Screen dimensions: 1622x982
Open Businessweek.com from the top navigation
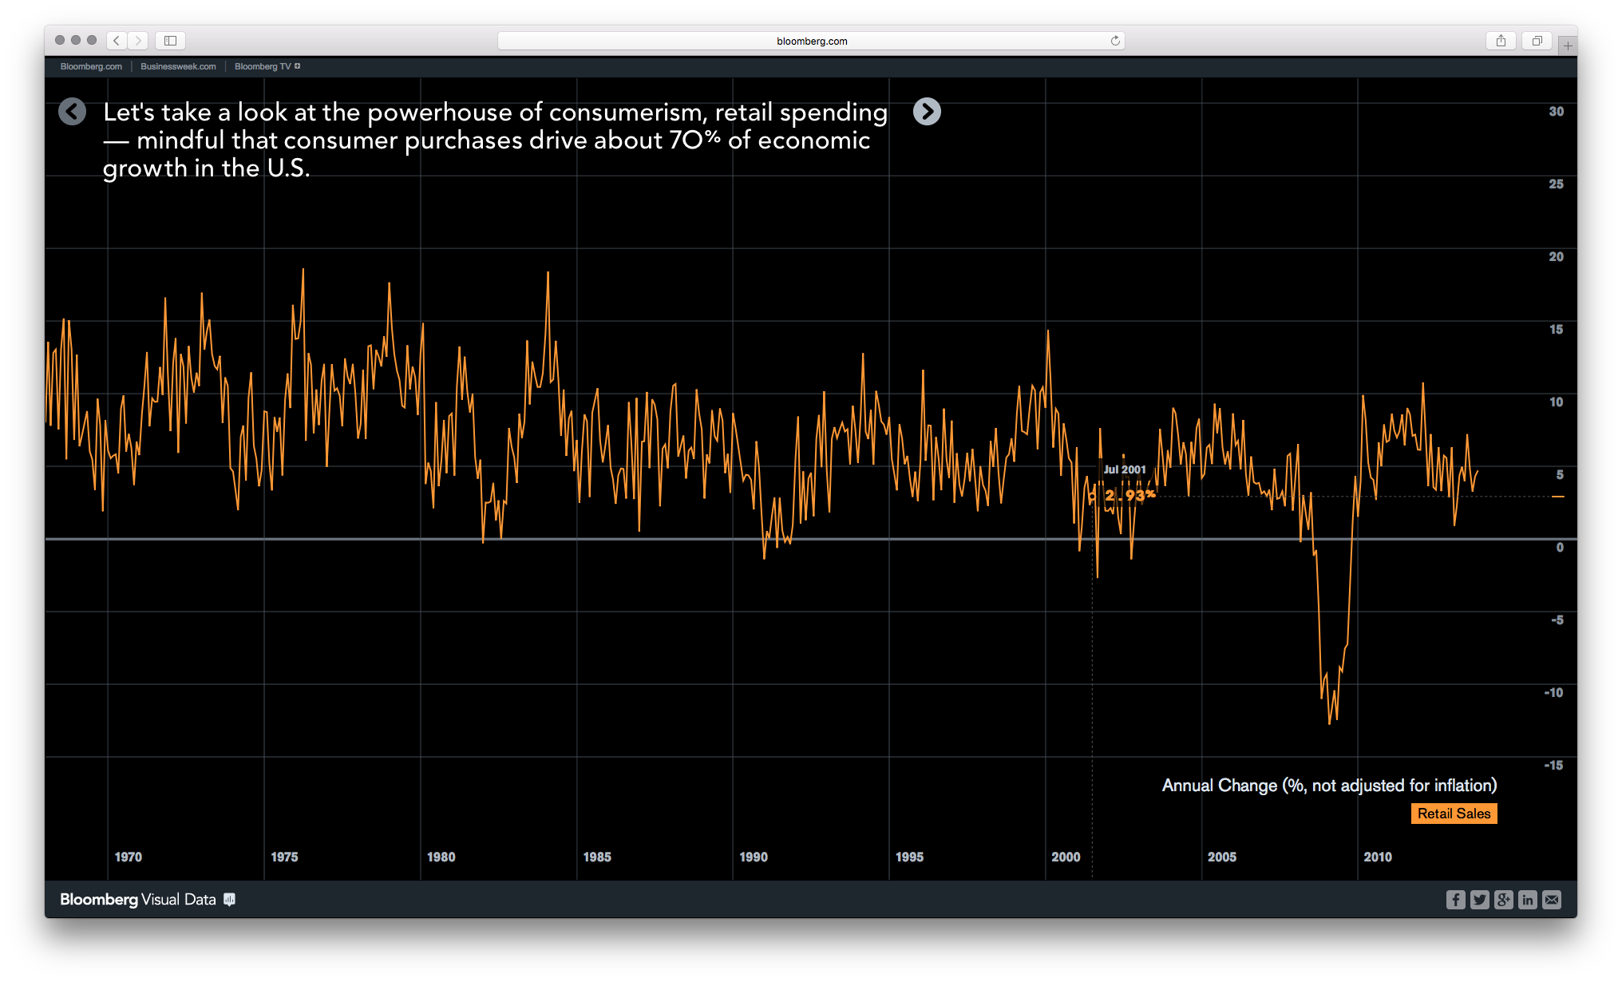(x=177, y=66)
